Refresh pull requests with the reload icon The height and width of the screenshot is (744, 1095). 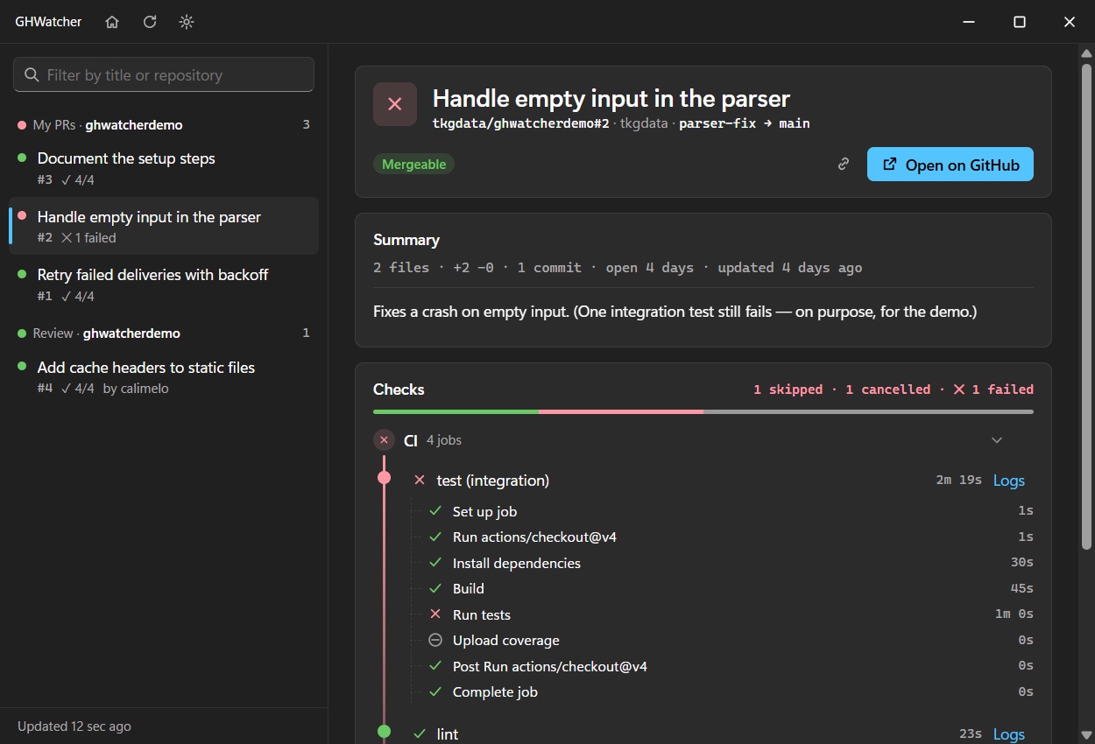(150, 22)
